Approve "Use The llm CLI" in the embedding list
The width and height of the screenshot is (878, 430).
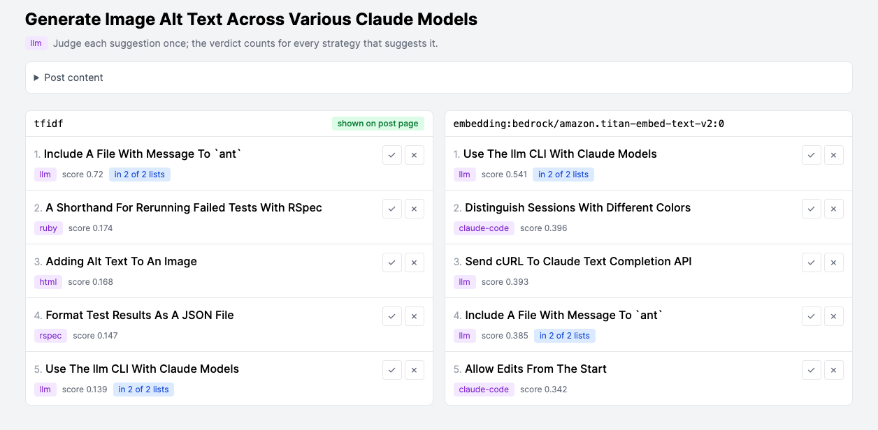click(x=812, y=155)
